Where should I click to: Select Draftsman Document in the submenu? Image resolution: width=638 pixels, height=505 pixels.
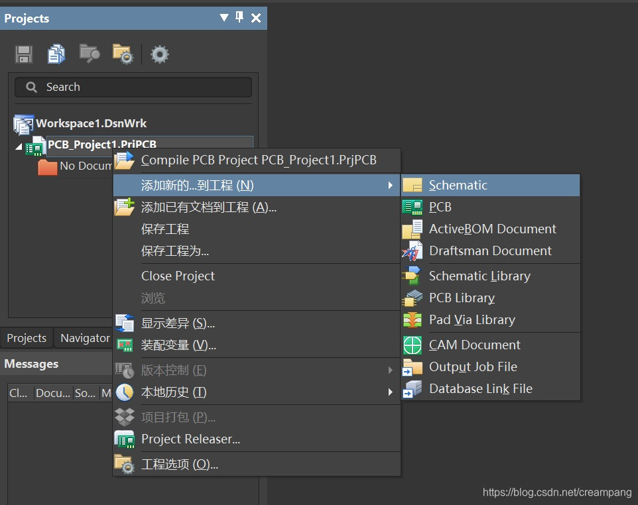coord(490,251)
